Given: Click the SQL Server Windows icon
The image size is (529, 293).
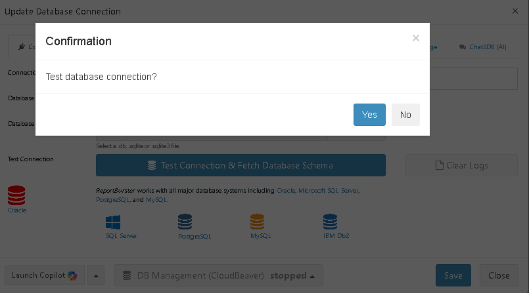Looking at the screenshot, I should click(113, 221).
